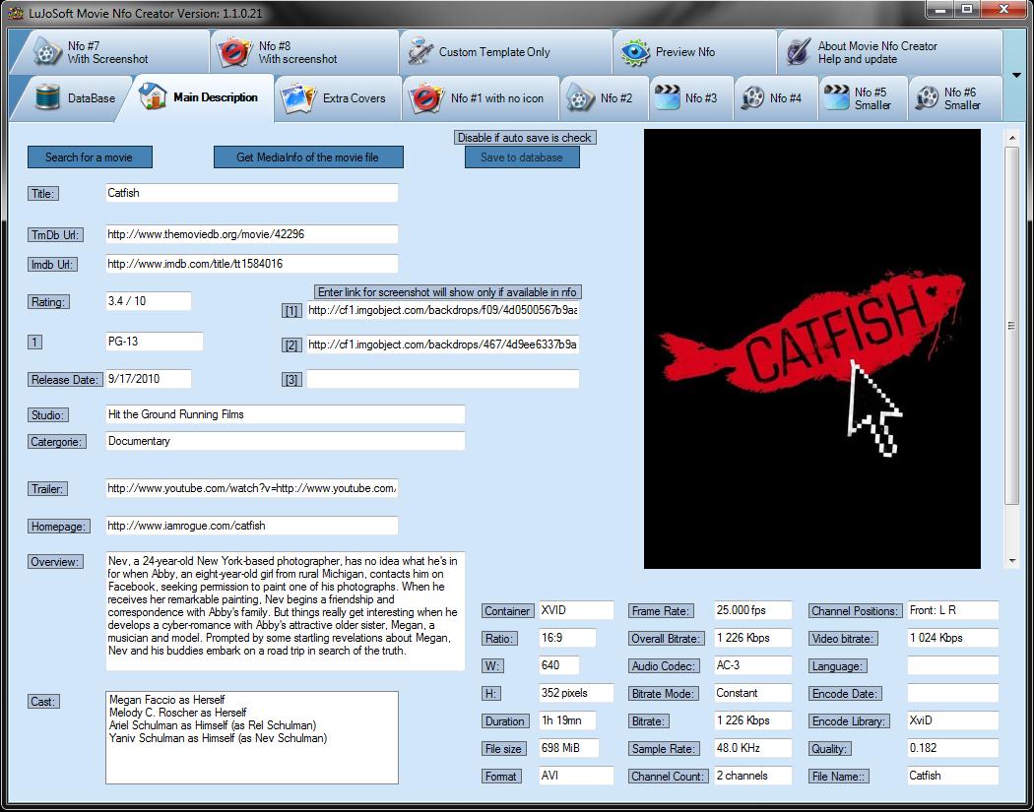The width and height of the screenshot is (1034, 812).
Task: Click the film reel icon on Nfo #2 tab
Action: (x=580, y=98)
